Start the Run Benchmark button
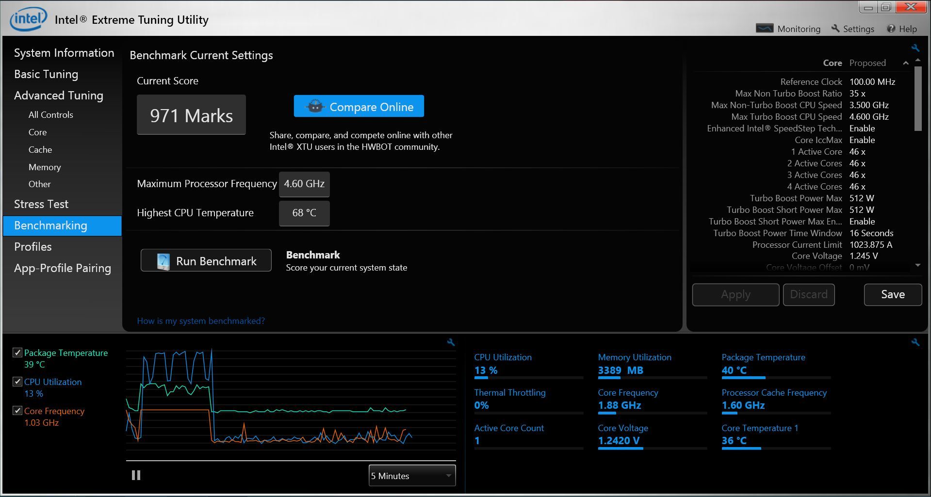This screenshot has width=931, height=497. click(x=206, y=261)
